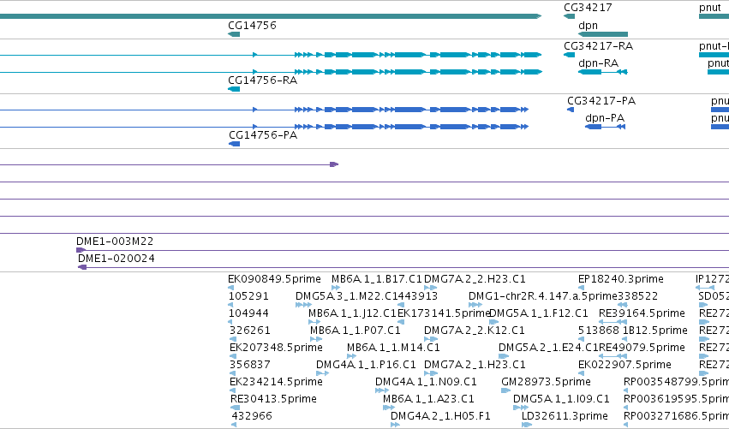Click the purple DME1-003M22 arrow glyph
The image size is (729, 429).
click(81, 250)
